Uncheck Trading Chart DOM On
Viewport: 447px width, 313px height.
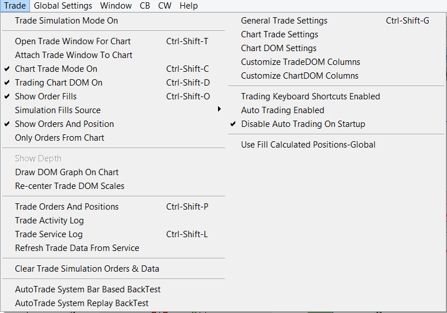click(x=58, y=83)
